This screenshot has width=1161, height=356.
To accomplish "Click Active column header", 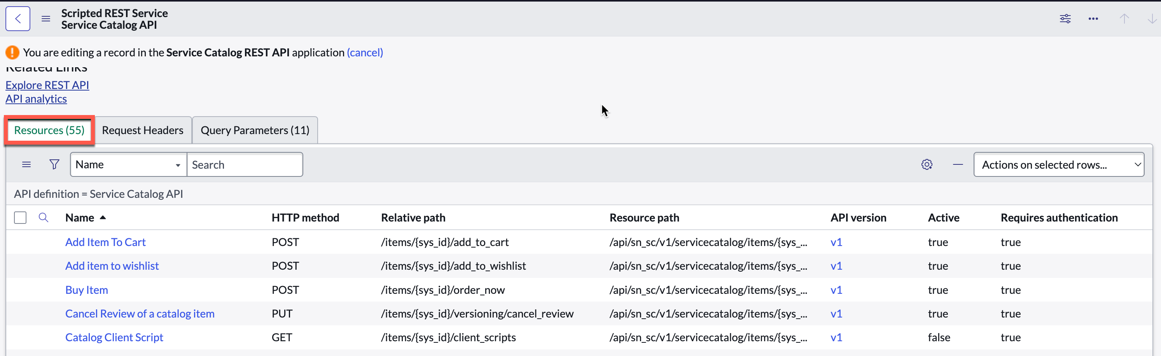I will (x=943, y=218).
